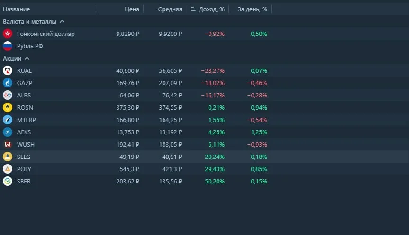The width and height of the screenshot is (409, 235).
Task: Click the AFKS price 13,753 ₽
Action: pos(128,132)
